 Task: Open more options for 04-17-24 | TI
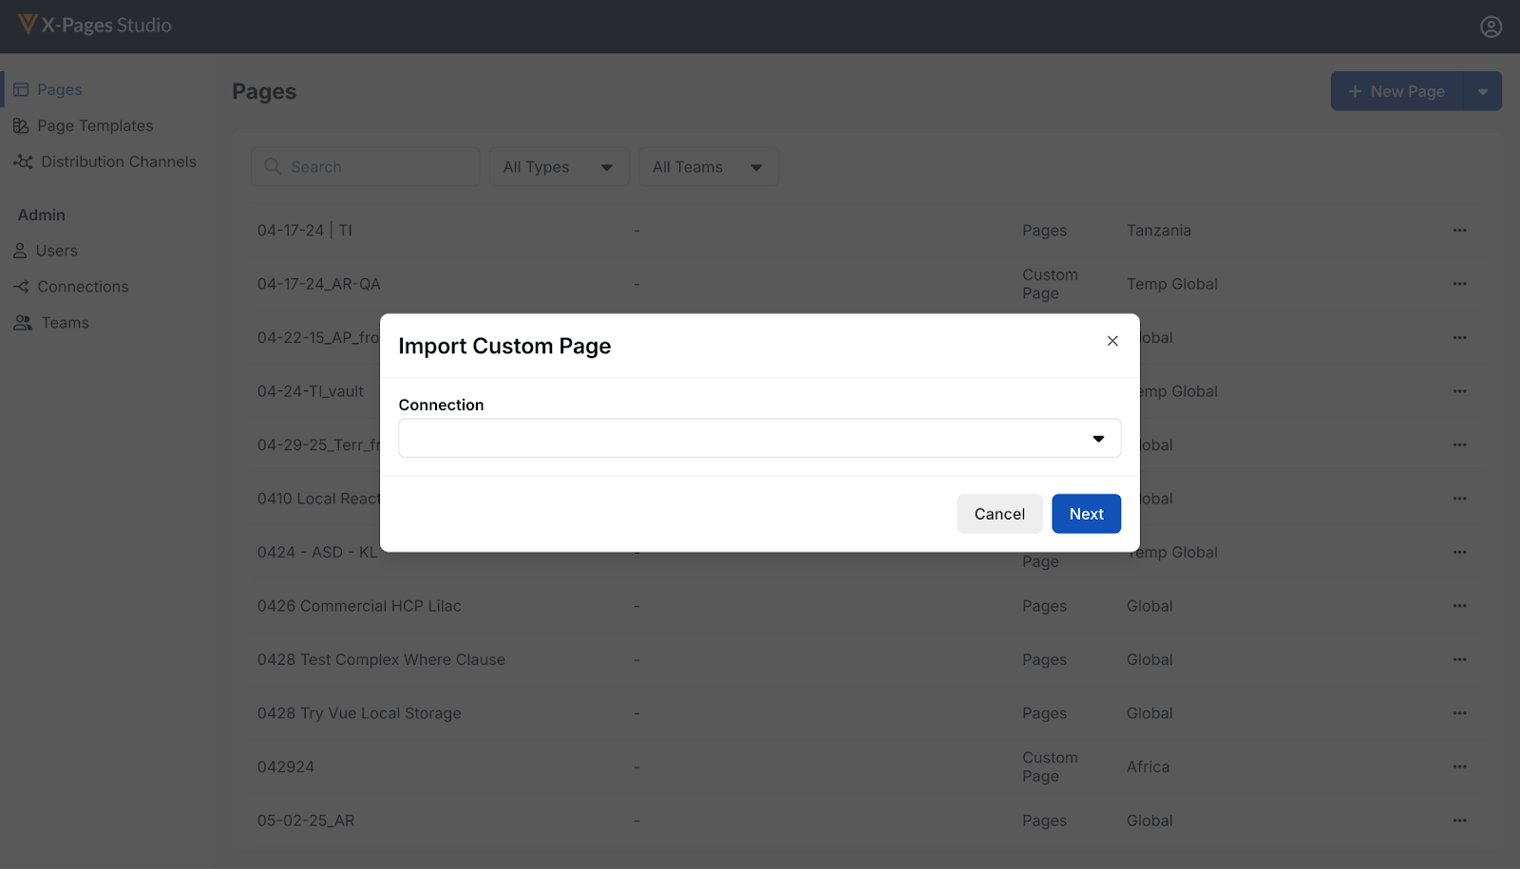(x=1459, y=230)
